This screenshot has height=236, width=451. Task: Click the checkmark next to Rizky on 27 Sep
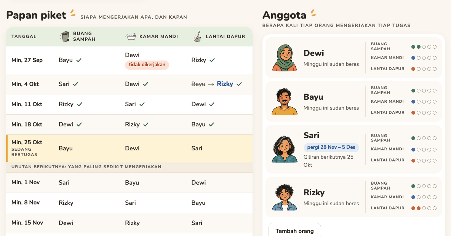click(212, 60)
